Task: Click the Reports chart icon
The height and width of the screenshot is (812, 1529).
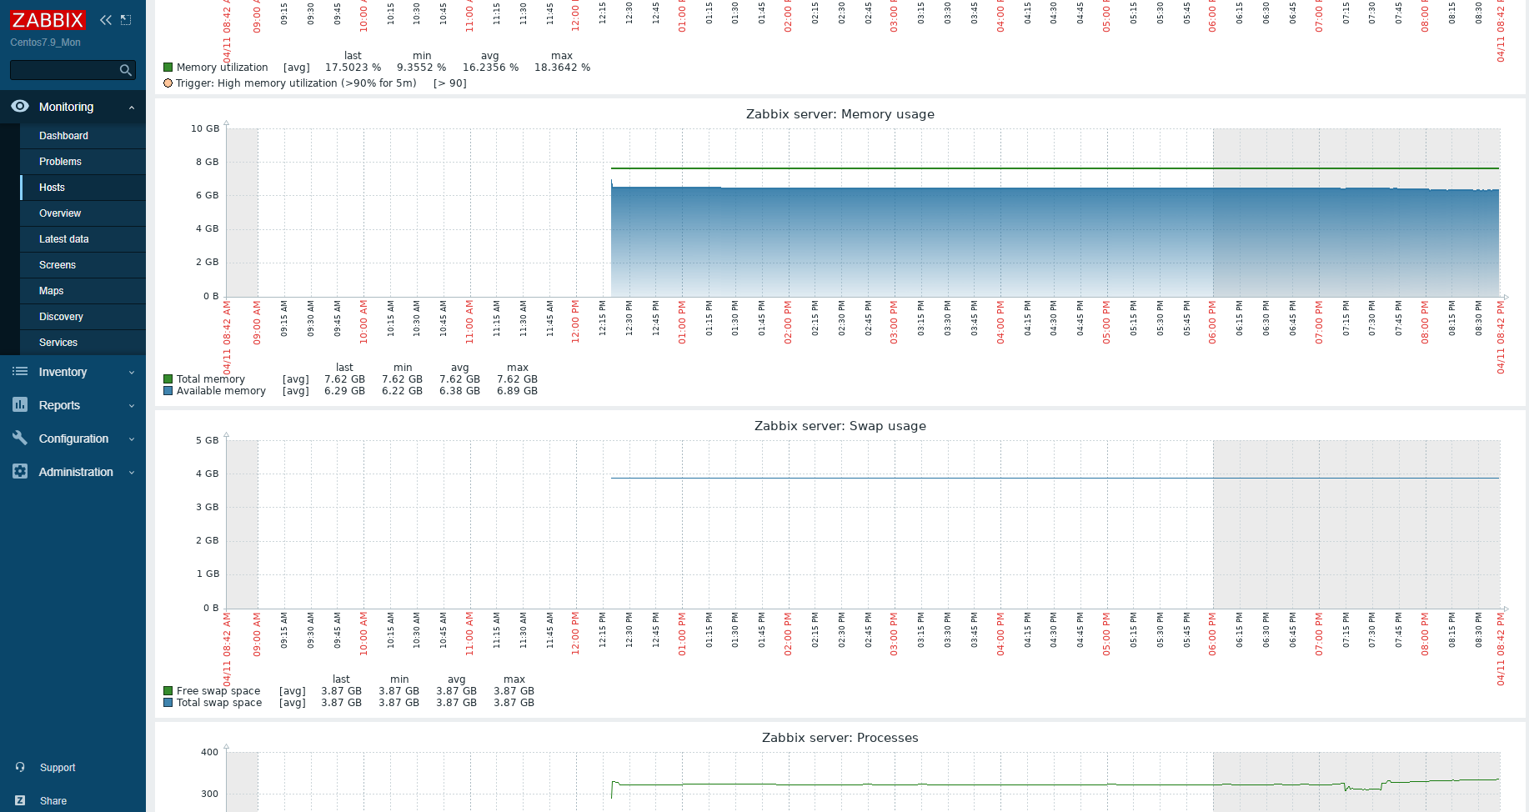Action: pyautogui.click(x=20, y=404)
